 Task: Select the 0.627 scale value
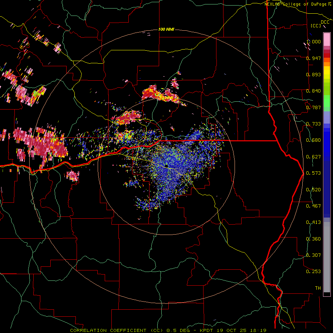pos(313,157)
